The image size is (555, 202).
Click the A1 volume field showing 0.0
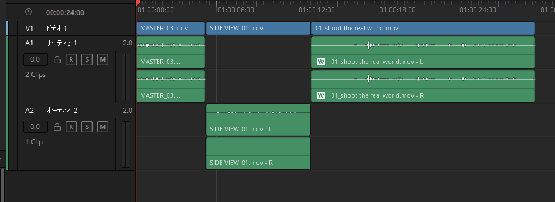pos(35,60)
